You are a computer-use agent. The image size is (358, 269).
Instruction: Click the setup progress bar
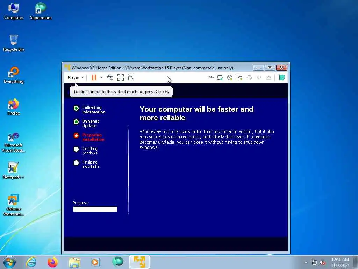tap(95, 209)
